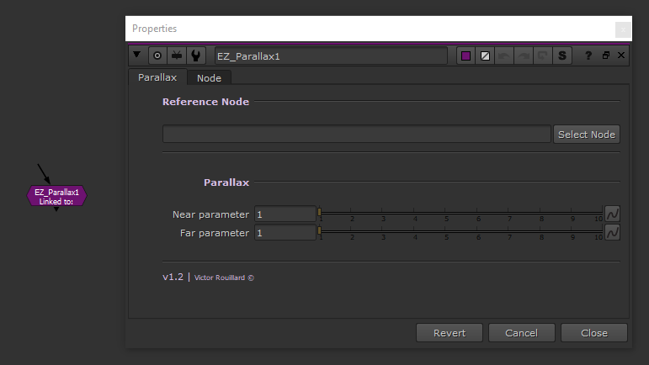Click the Reference Node text field
The height and width of the screenshot is (365, 649).
click(356, 135)
